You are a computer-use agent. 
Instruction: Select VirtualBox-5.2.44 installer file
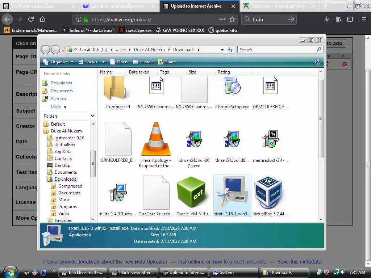click(270, 196)
